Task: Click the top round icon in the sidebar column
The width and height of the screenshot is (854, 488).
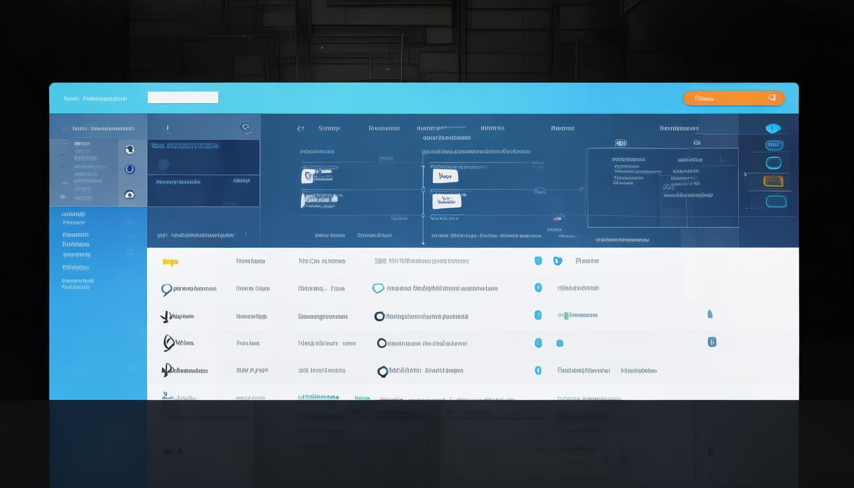Action: (x=130, y=149)
